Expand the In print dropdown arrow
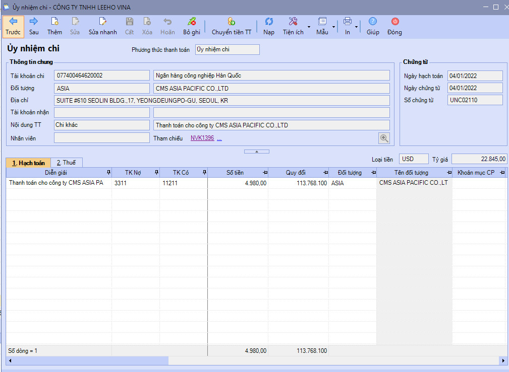This screenshot has width=509, height=372. pyautogui.click(x=357, y=27)
